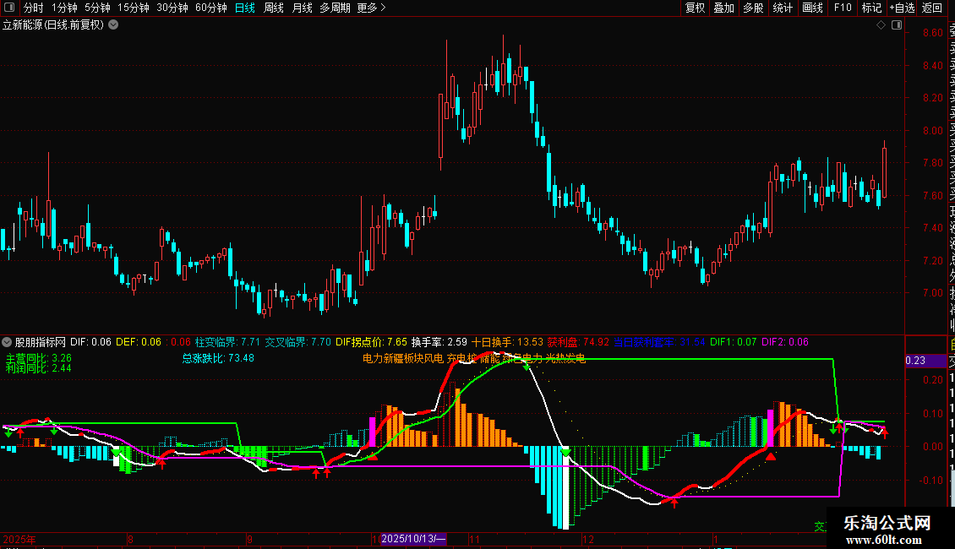Click the 标记 mark button
The width and height of the screenshot is (955, 549).
(x=871, y=8)
